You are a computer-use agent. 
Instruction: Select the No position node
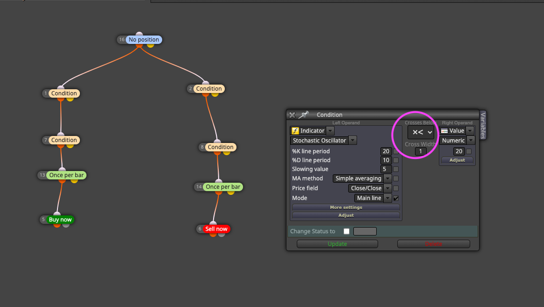tap(143, 40)
